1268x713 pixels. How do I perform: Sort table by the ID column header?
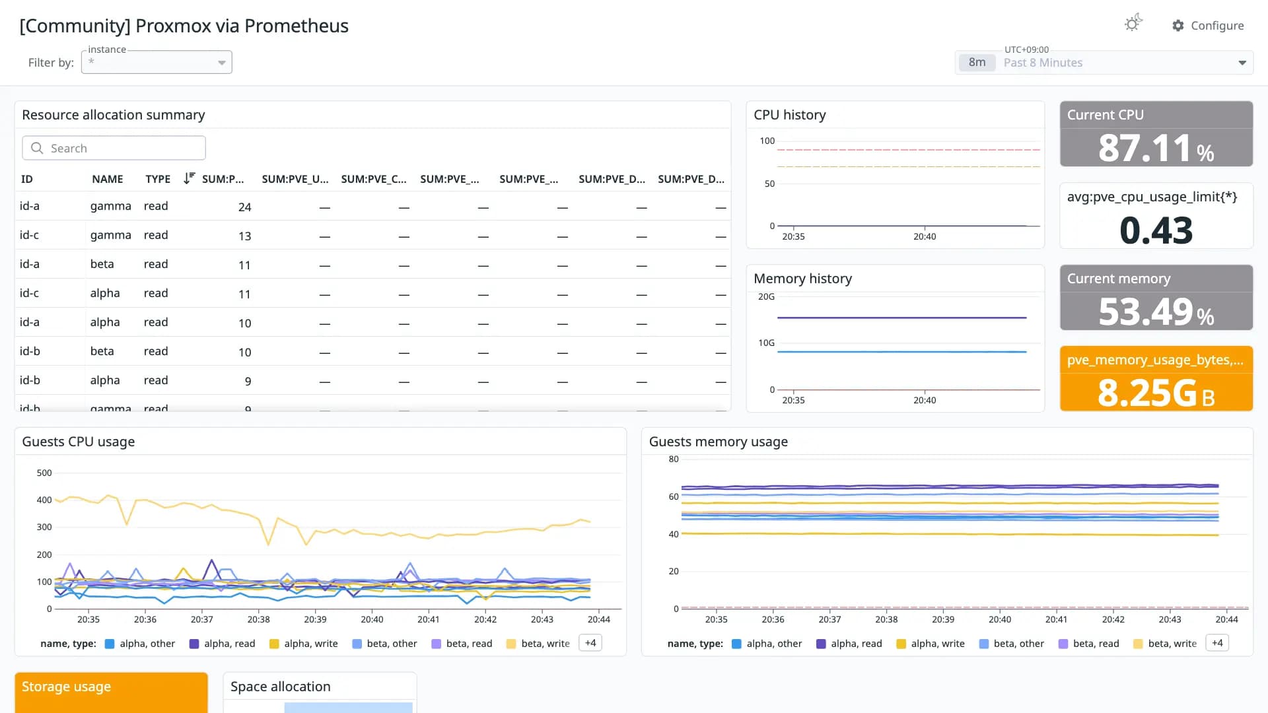pyautogui.click(x=26, y=179)
